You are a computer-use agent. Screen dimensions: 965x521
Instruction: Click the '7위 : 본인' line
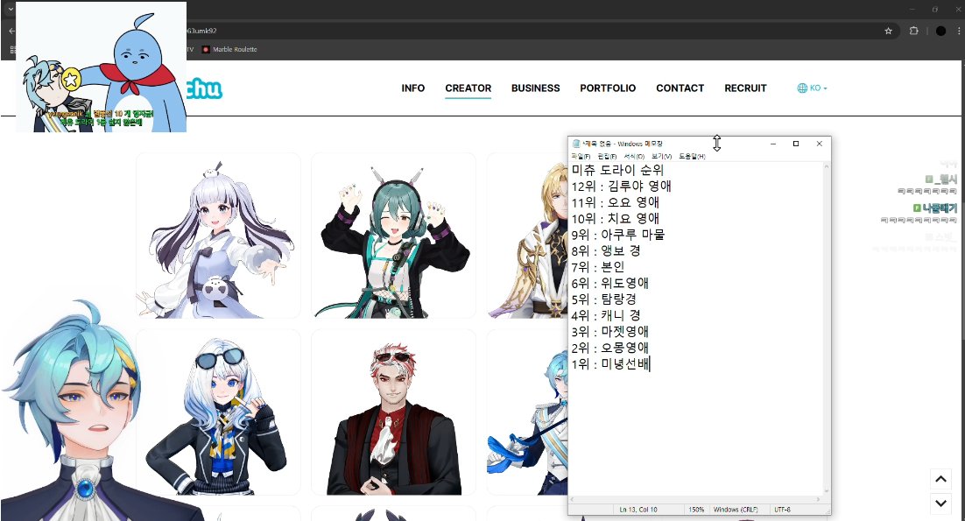(x=597, y=266)
